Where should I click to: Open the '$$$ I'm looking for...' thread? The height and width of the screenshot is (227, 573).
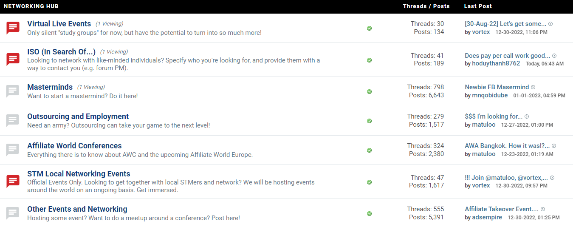[x=494, y=116]
